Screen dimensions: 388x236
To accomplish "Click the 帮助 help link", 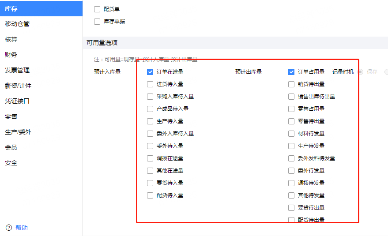I will pyautogui.click(x=22, y=228).
